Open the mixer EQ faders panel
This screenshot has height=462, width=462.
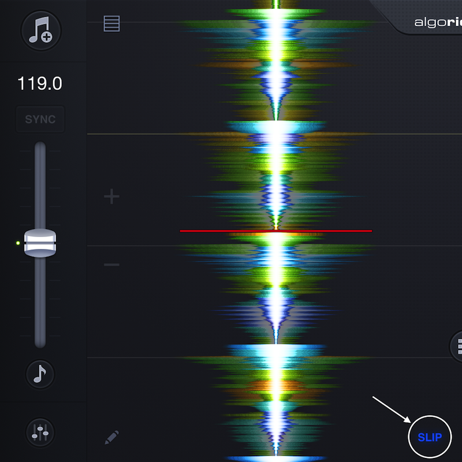pyautogui.click(x=40, y=431)
